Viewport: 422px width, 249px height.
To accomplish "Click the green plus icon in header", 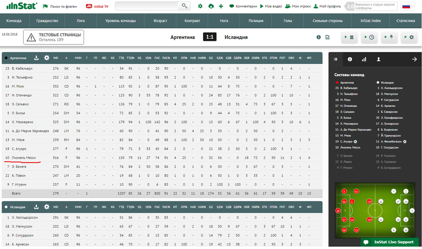I will [221, 6].
